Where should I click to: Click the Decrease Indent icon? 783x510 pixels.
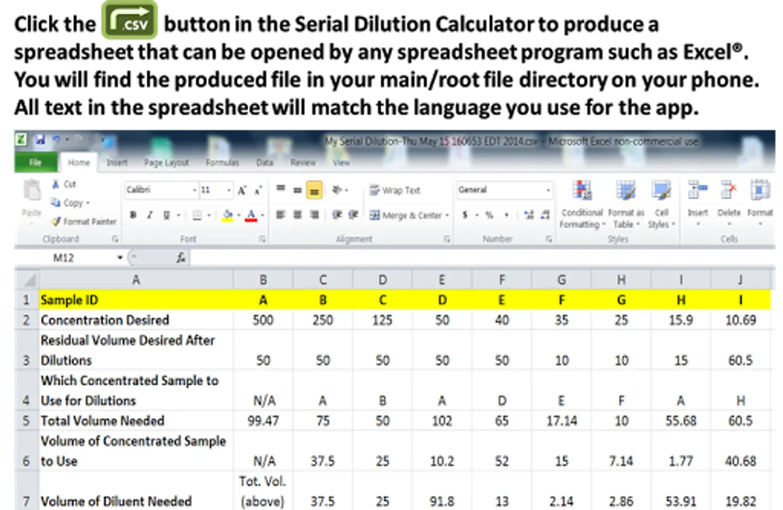tap(337, 215)
